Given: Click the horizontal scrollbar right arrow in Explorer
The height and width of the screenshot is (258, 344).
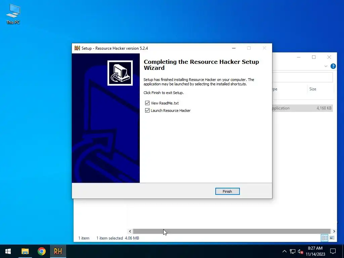Looking at the screenshot, I should click(334, 231).
